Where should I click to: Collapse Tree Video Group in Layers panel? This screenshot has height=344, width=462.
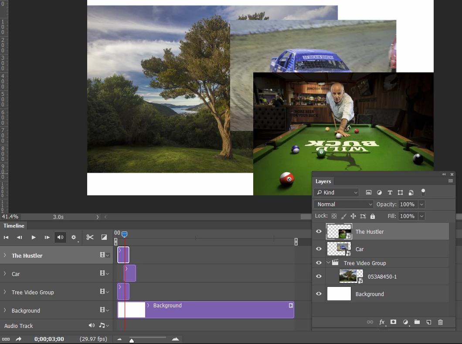point(328,262)
